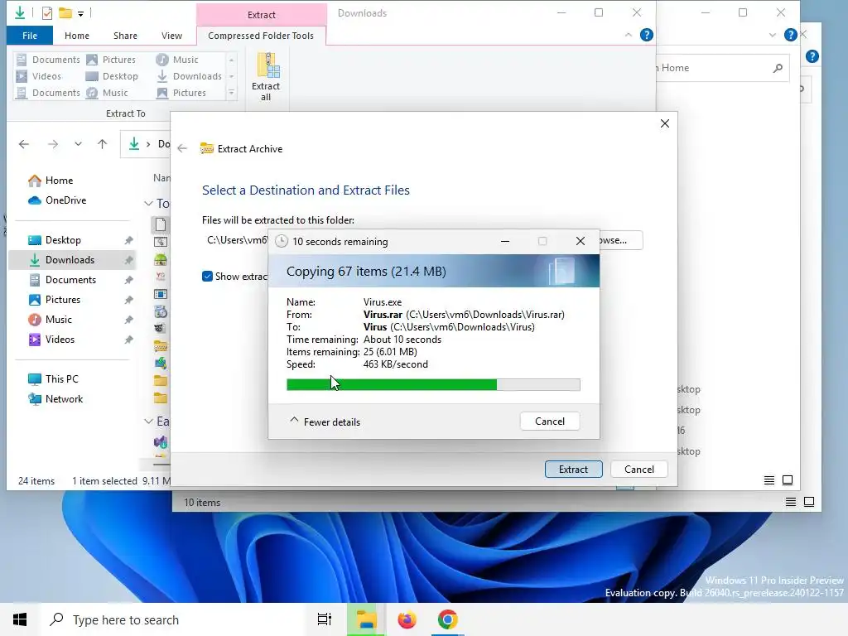The height and width of the screenshot is (636, 848).
Task: Click the Extract button in the dialog
Action: (573, 470)
